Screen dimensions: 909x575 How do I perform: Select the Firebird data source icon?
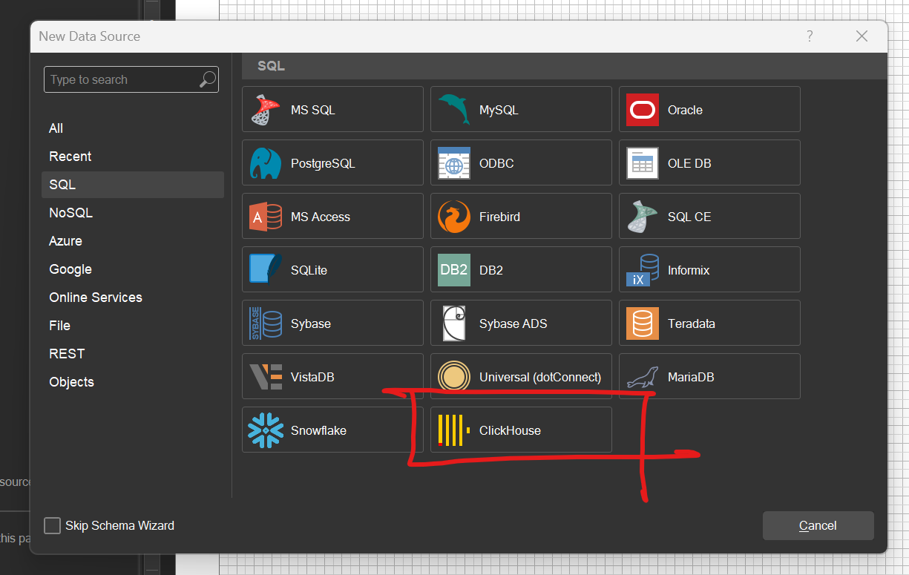(453, 215)
